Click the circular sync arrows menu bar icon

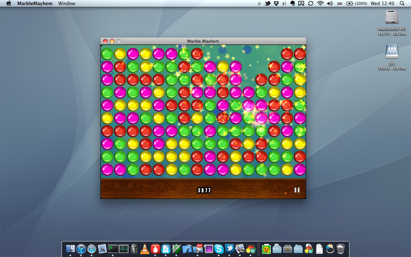tap(311, 4)
